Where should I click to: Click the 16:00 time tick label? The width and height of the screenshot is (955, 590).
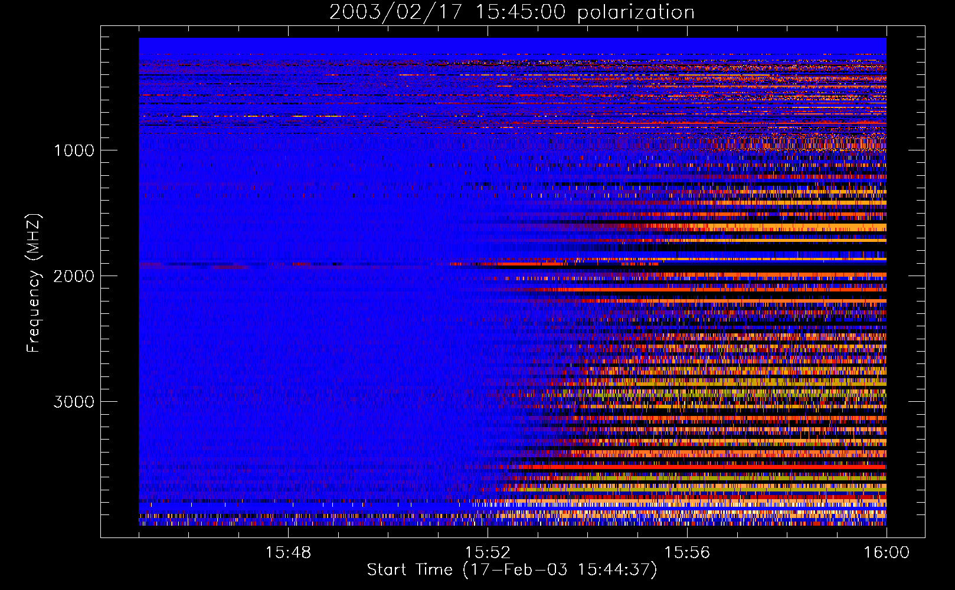(x=887, y=553)
